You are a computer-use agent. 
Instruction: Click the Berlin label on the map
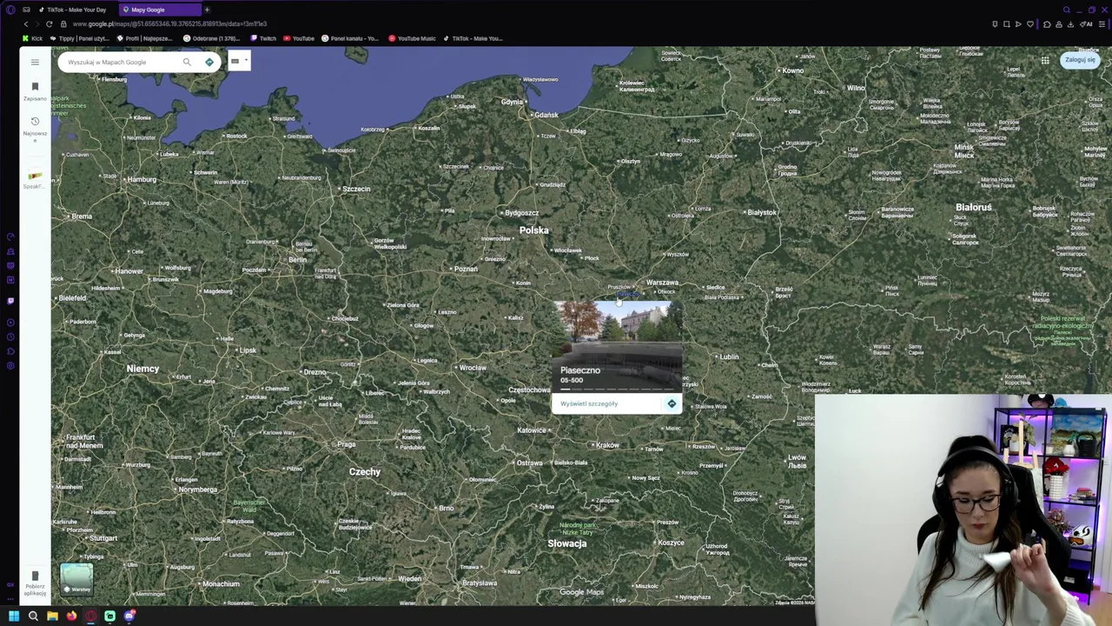click(x=297, y=260)
